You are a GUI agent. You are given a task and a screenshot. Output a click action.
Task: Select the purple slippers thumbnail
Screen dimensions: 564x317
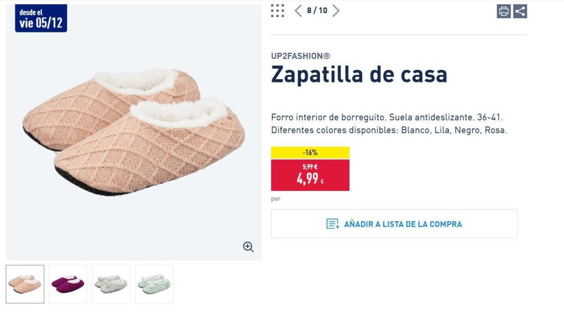[67, 284]
